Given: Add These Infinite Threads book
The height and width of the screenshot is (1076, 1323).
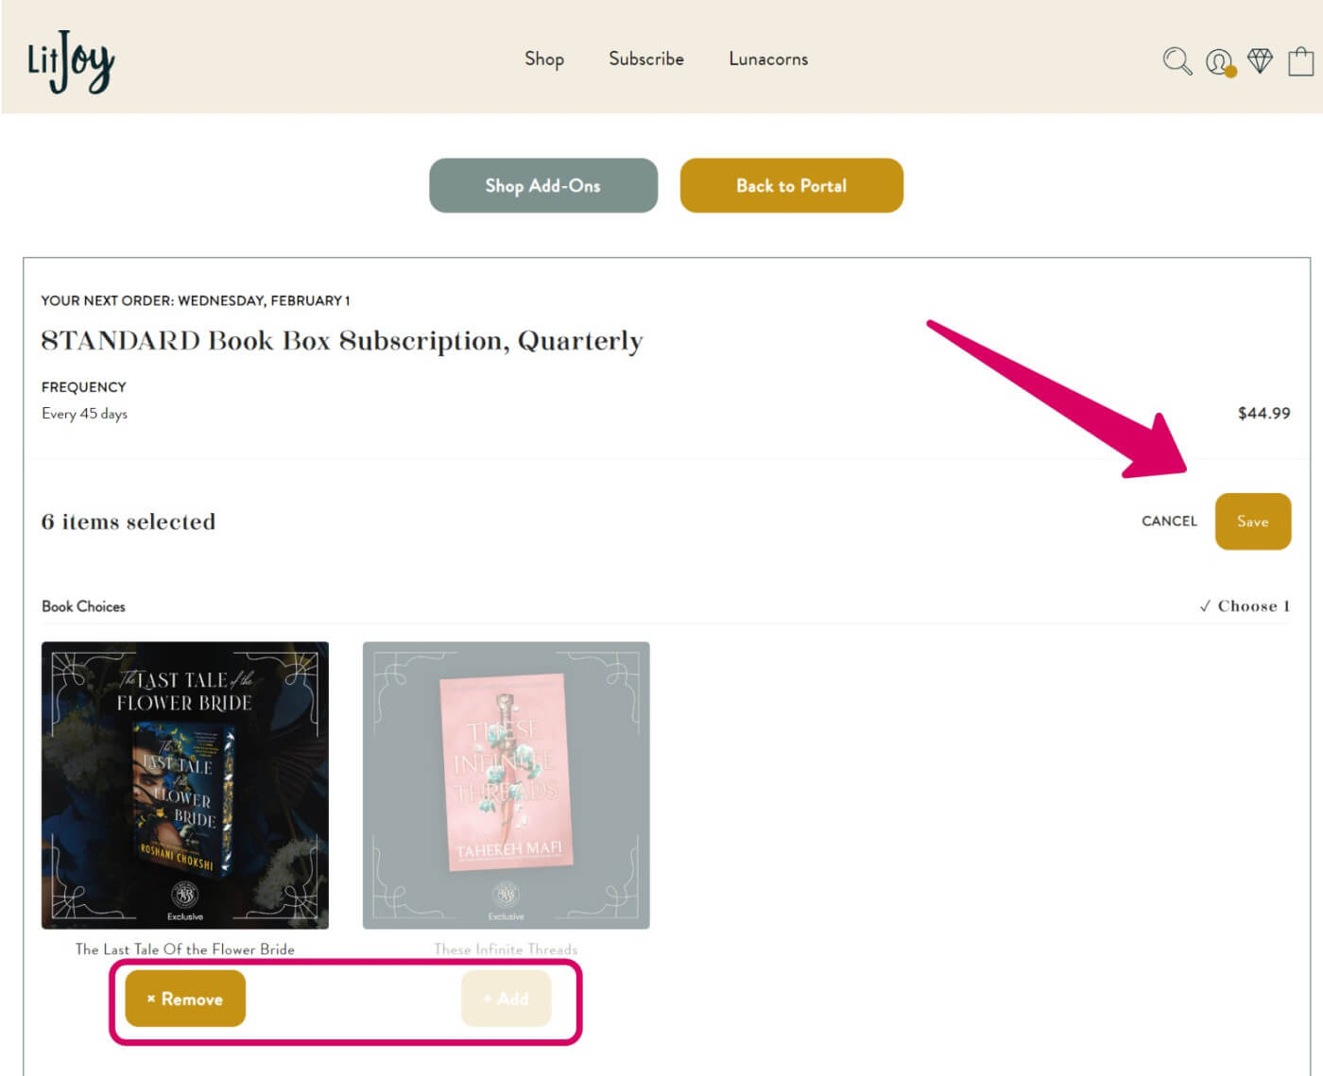Looking at the screenshot, I should coord(506,999).
